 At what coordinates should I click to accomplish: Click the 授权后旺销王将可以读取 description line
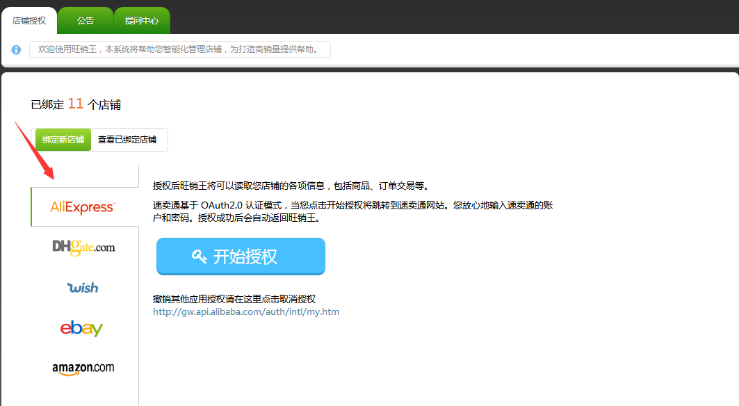tap(291, 186)
